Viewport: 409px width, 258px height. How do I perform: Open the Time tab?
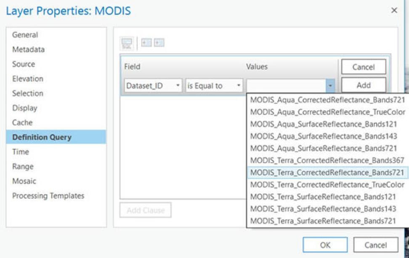pos(56,151)
